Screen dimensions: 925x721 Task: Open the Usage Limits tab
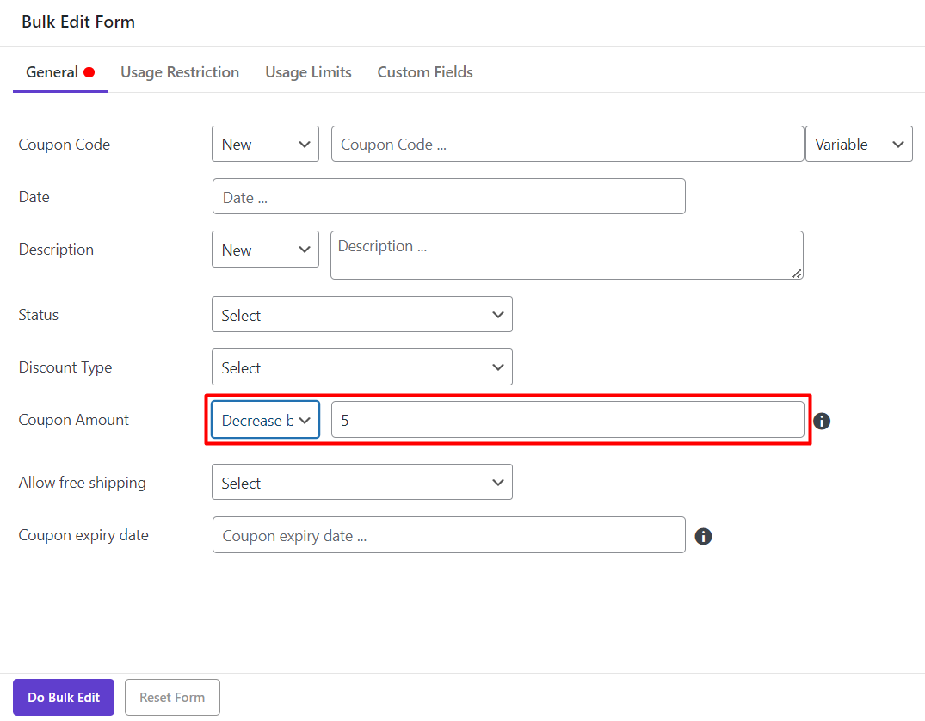coord(308,72)
